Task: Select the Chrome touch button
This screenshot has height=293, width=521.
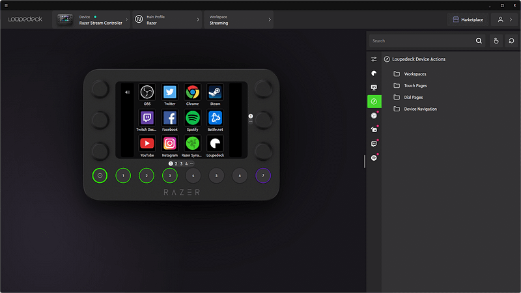Action: point(192,92)
